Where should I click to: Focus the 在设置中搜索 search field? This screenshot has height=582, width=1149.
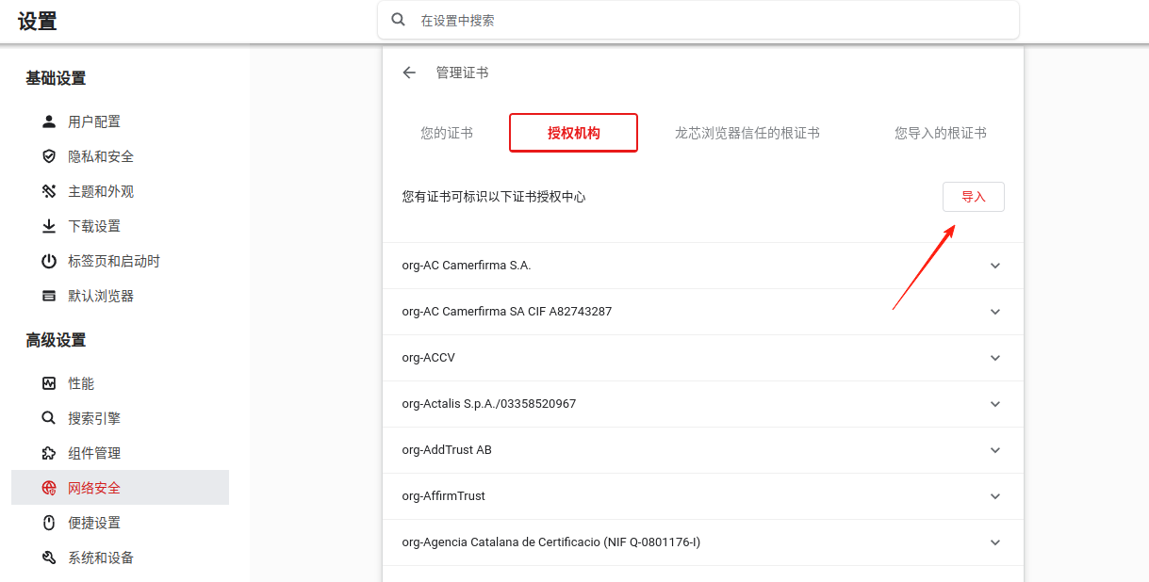tap(698, 20)
